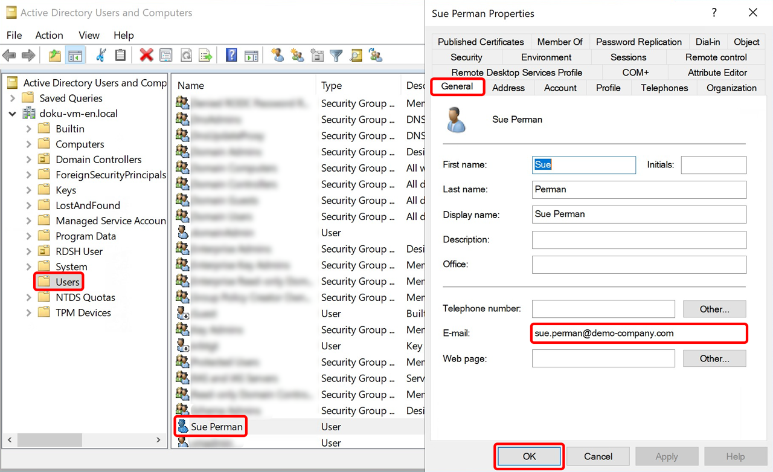Click the Description input field
The width and height of the screenshot is (773, 472).
[639, 239]
